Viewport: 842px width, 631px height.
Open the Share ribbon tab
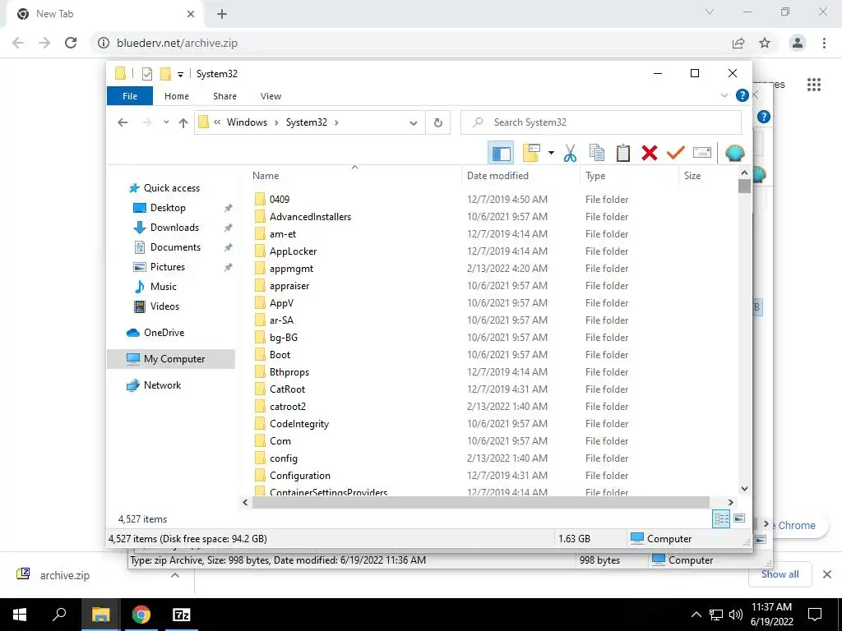click(x=224, y=96)
